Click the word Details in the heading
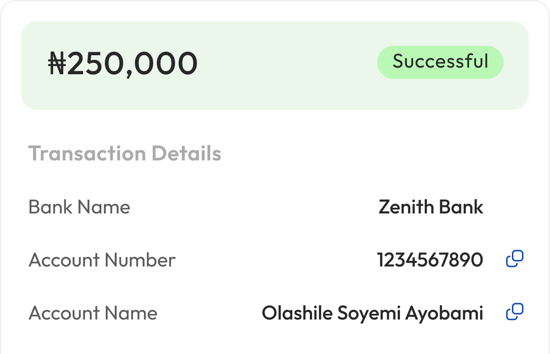Screen dimensions: 550x354 click(x=186, y=154)
